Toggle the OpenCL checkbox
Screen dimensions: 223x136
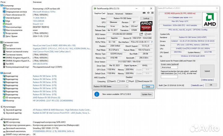coord(108,81)
